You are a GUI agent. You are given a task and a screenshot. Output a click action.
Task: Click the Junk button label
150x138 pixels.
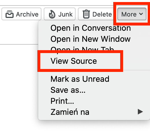[65, 14]
